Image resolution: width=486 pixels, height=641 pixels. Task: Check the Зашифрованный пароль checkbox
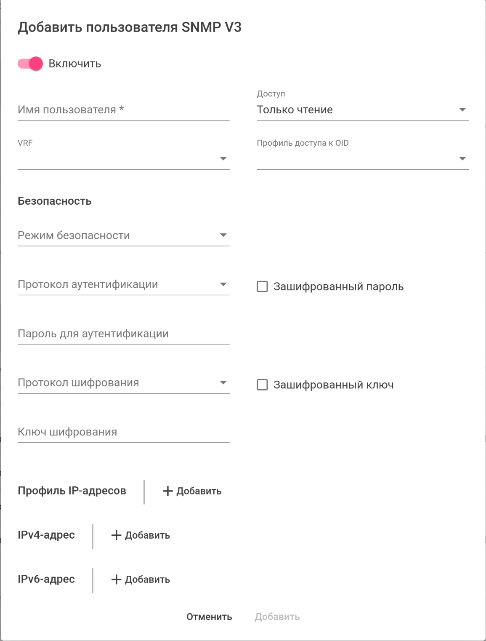click(262, 287)
